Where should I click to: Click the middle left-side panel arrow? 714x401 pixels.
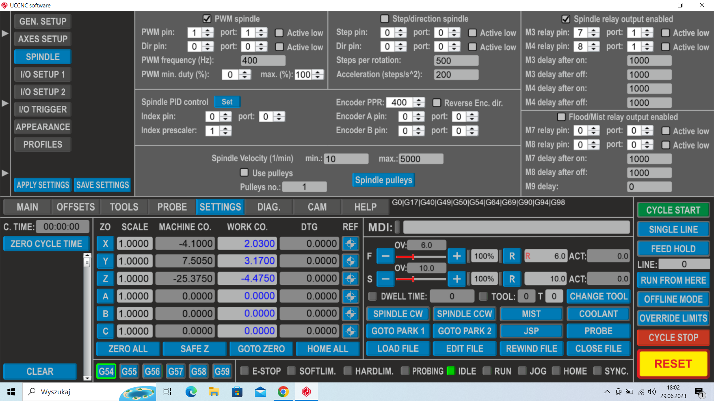(x=5, y=103)
